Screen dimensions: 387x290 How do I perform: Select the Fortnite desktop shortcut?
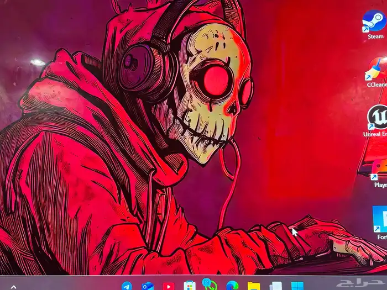tap(380, 218)
